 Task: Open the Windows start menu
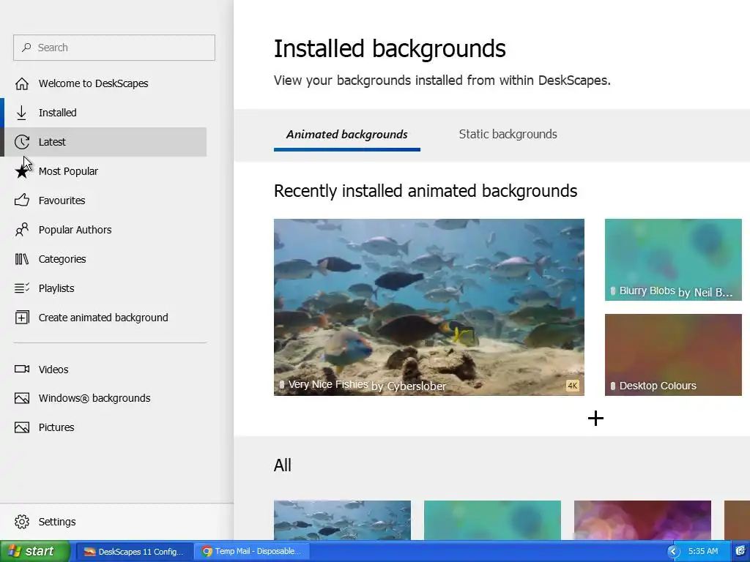point(35,551)
